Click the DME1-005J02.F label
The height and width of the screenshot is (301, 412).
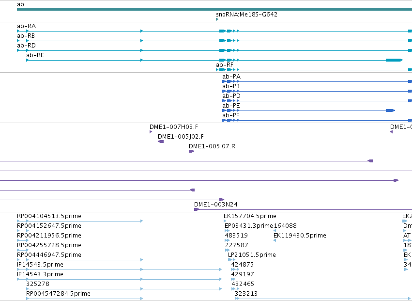[181, 137]
